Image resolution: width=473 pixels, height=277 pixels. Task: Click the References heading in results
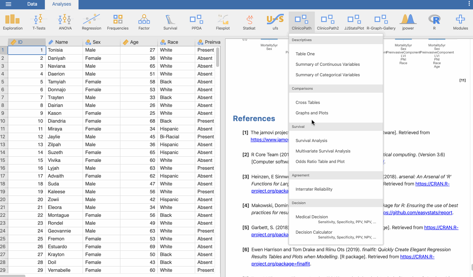(254, 119)
